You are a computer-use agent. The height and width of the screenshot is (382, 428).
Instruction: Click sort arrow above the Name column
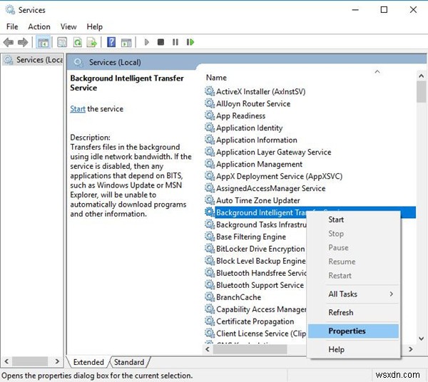[377, 72]
